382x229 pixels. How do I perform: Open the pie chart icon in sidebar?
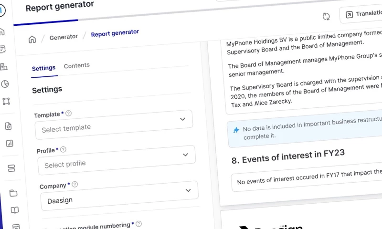pos(5,84)
